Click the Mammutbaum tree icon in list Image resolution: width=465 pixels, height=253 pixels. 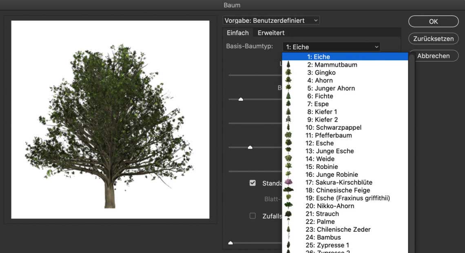pos(288,64)
